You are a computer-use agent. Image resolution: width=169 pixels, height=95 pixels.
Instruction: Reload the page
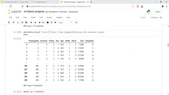click(11, 6)
